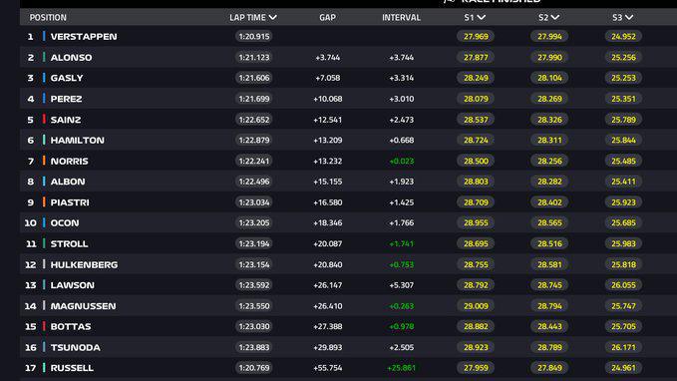
Task: Click Alonso's 27.877 sector one time
Action: click(x=476, y=58)
